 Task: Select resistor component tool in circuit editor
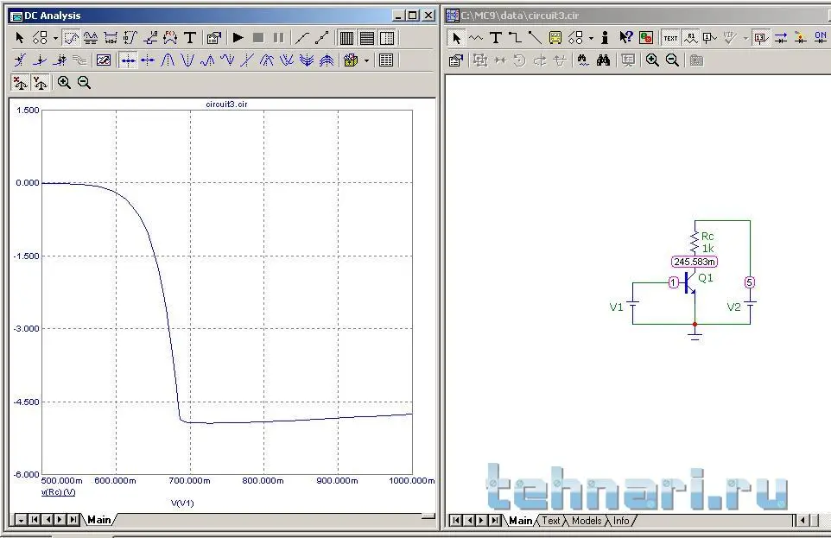(476, 38)
